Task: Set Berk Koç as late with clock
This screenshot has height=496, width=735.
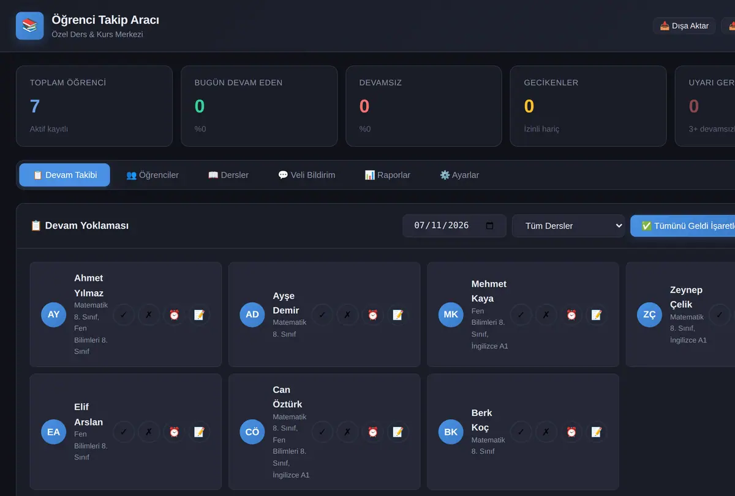Action: (x=571, y=432)
